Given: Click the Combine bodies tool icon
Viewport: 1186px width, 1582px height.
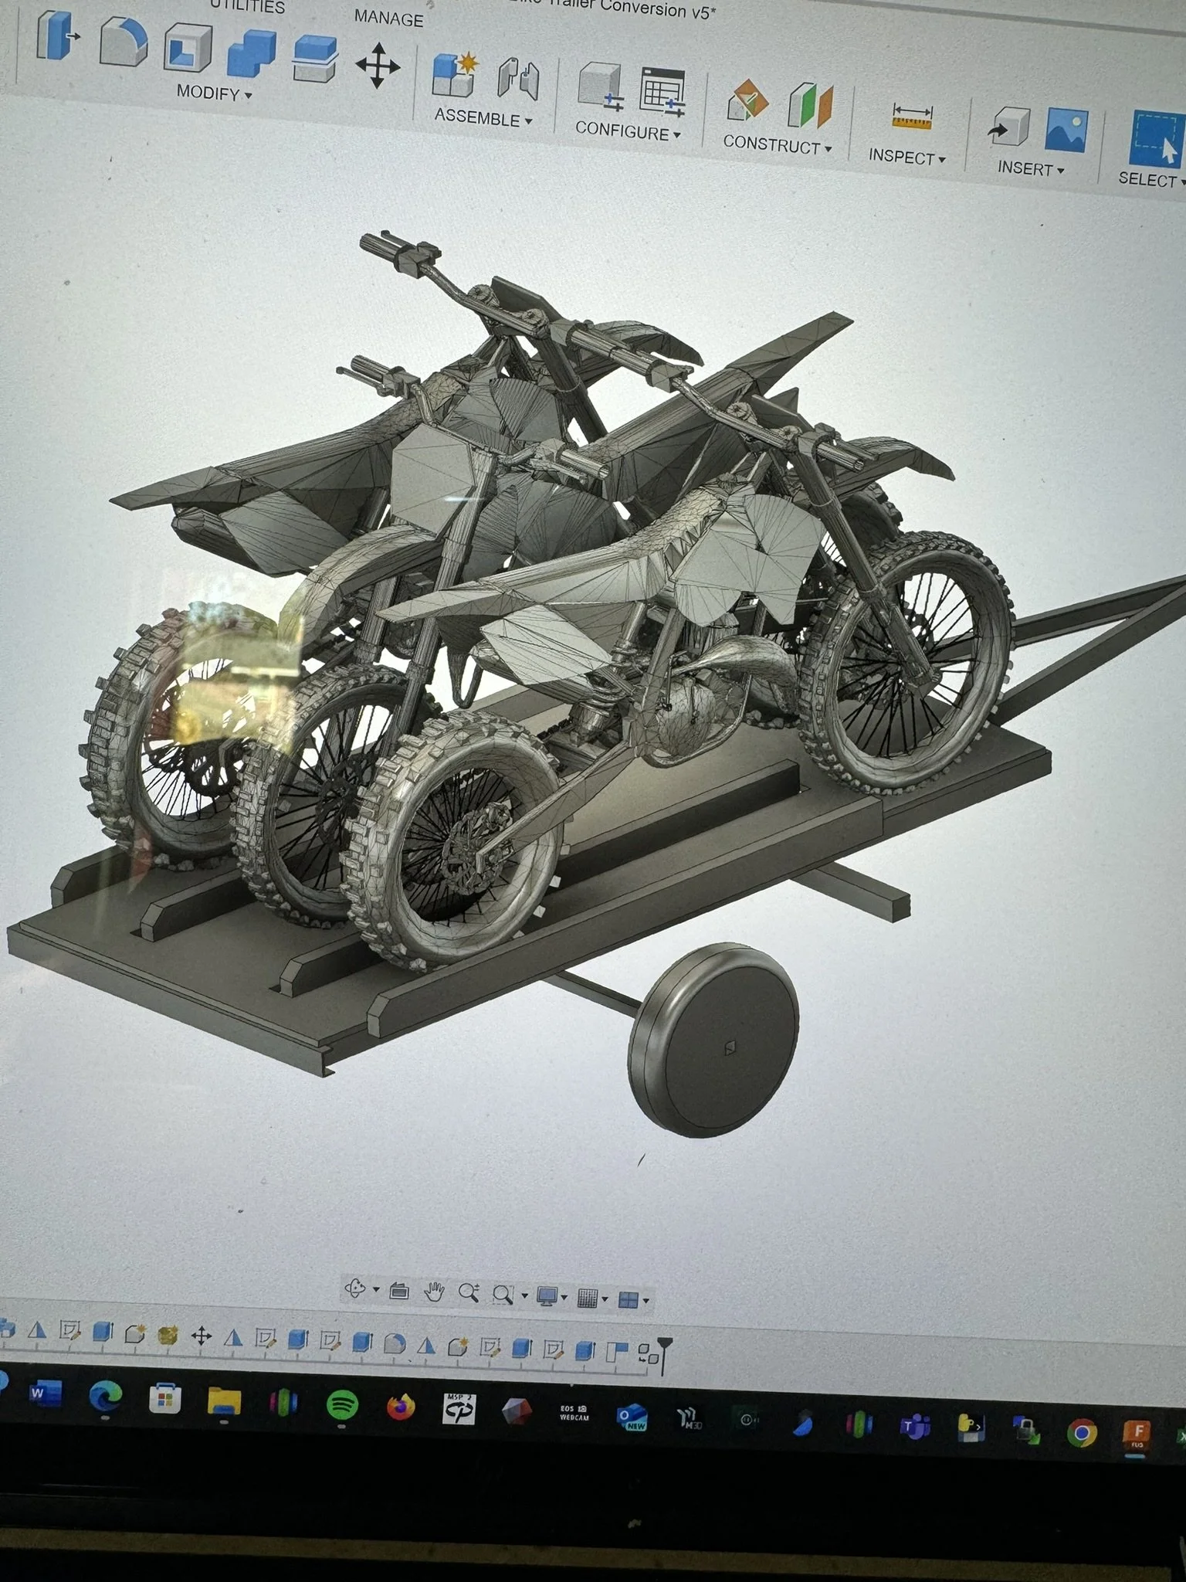Looking at the screenshot, I should pos(252,52).
